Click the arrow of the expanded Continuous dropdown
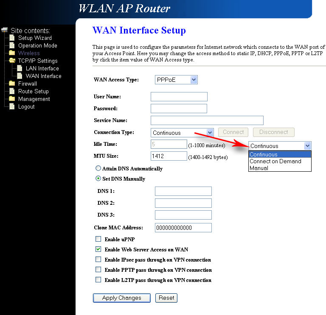This screenshot has height=315, width=326. tap(307, 146)
